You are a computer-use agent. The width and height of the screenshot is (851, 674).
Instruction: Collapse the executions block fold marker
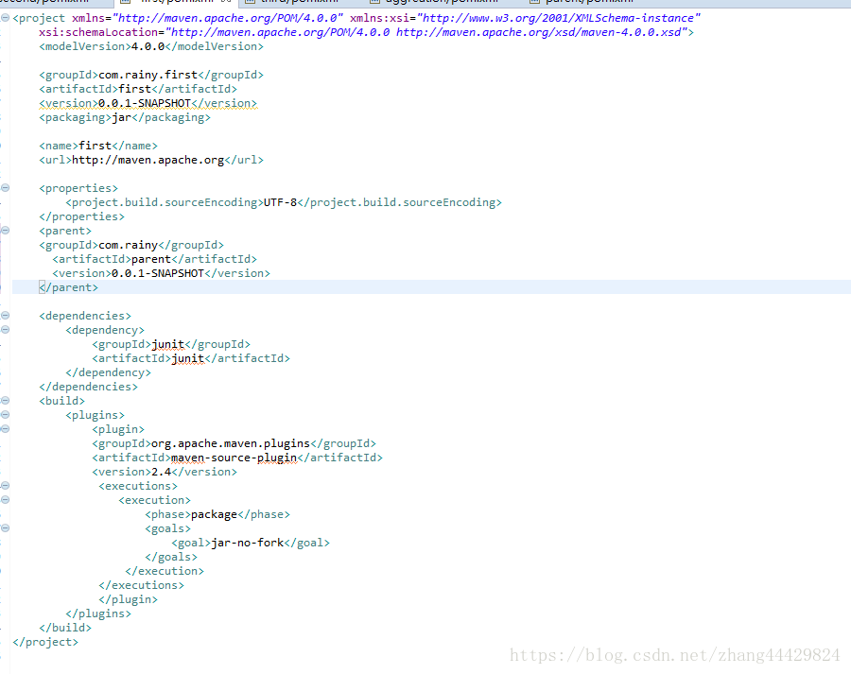(x=5, y=486)
